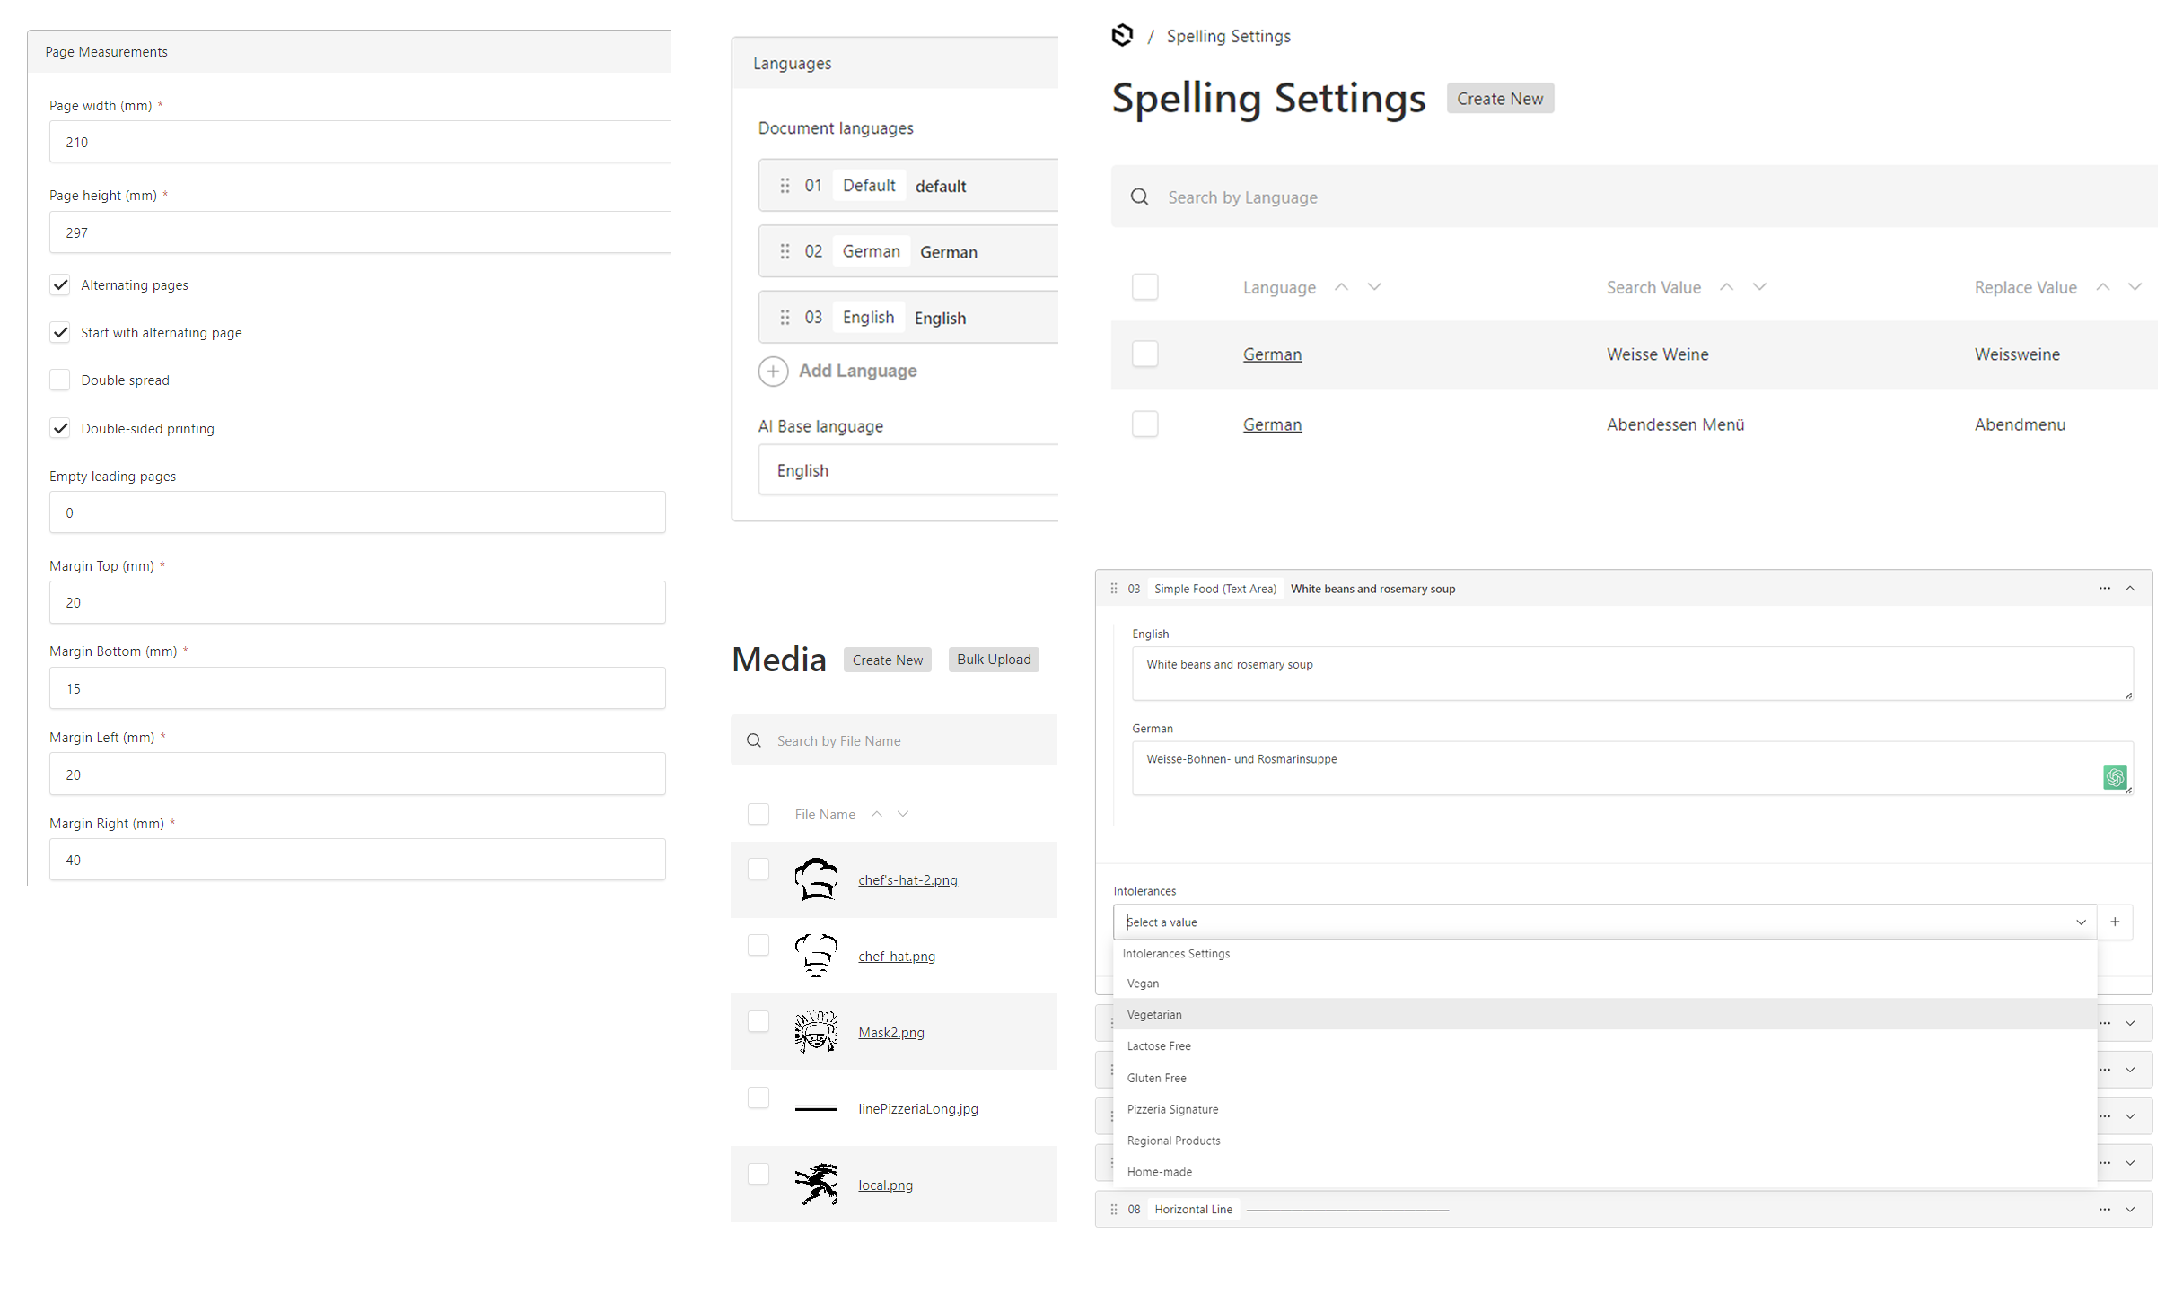Click the drag handle of the German language
The width and height of the screenshot is (2183, 1294).
(785, 251)
